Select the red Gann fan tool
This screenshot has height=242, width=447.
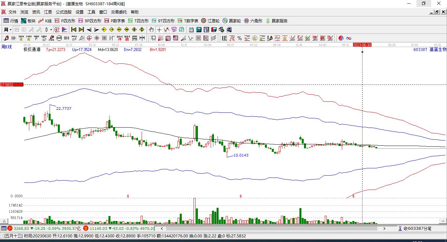[161, 38]
